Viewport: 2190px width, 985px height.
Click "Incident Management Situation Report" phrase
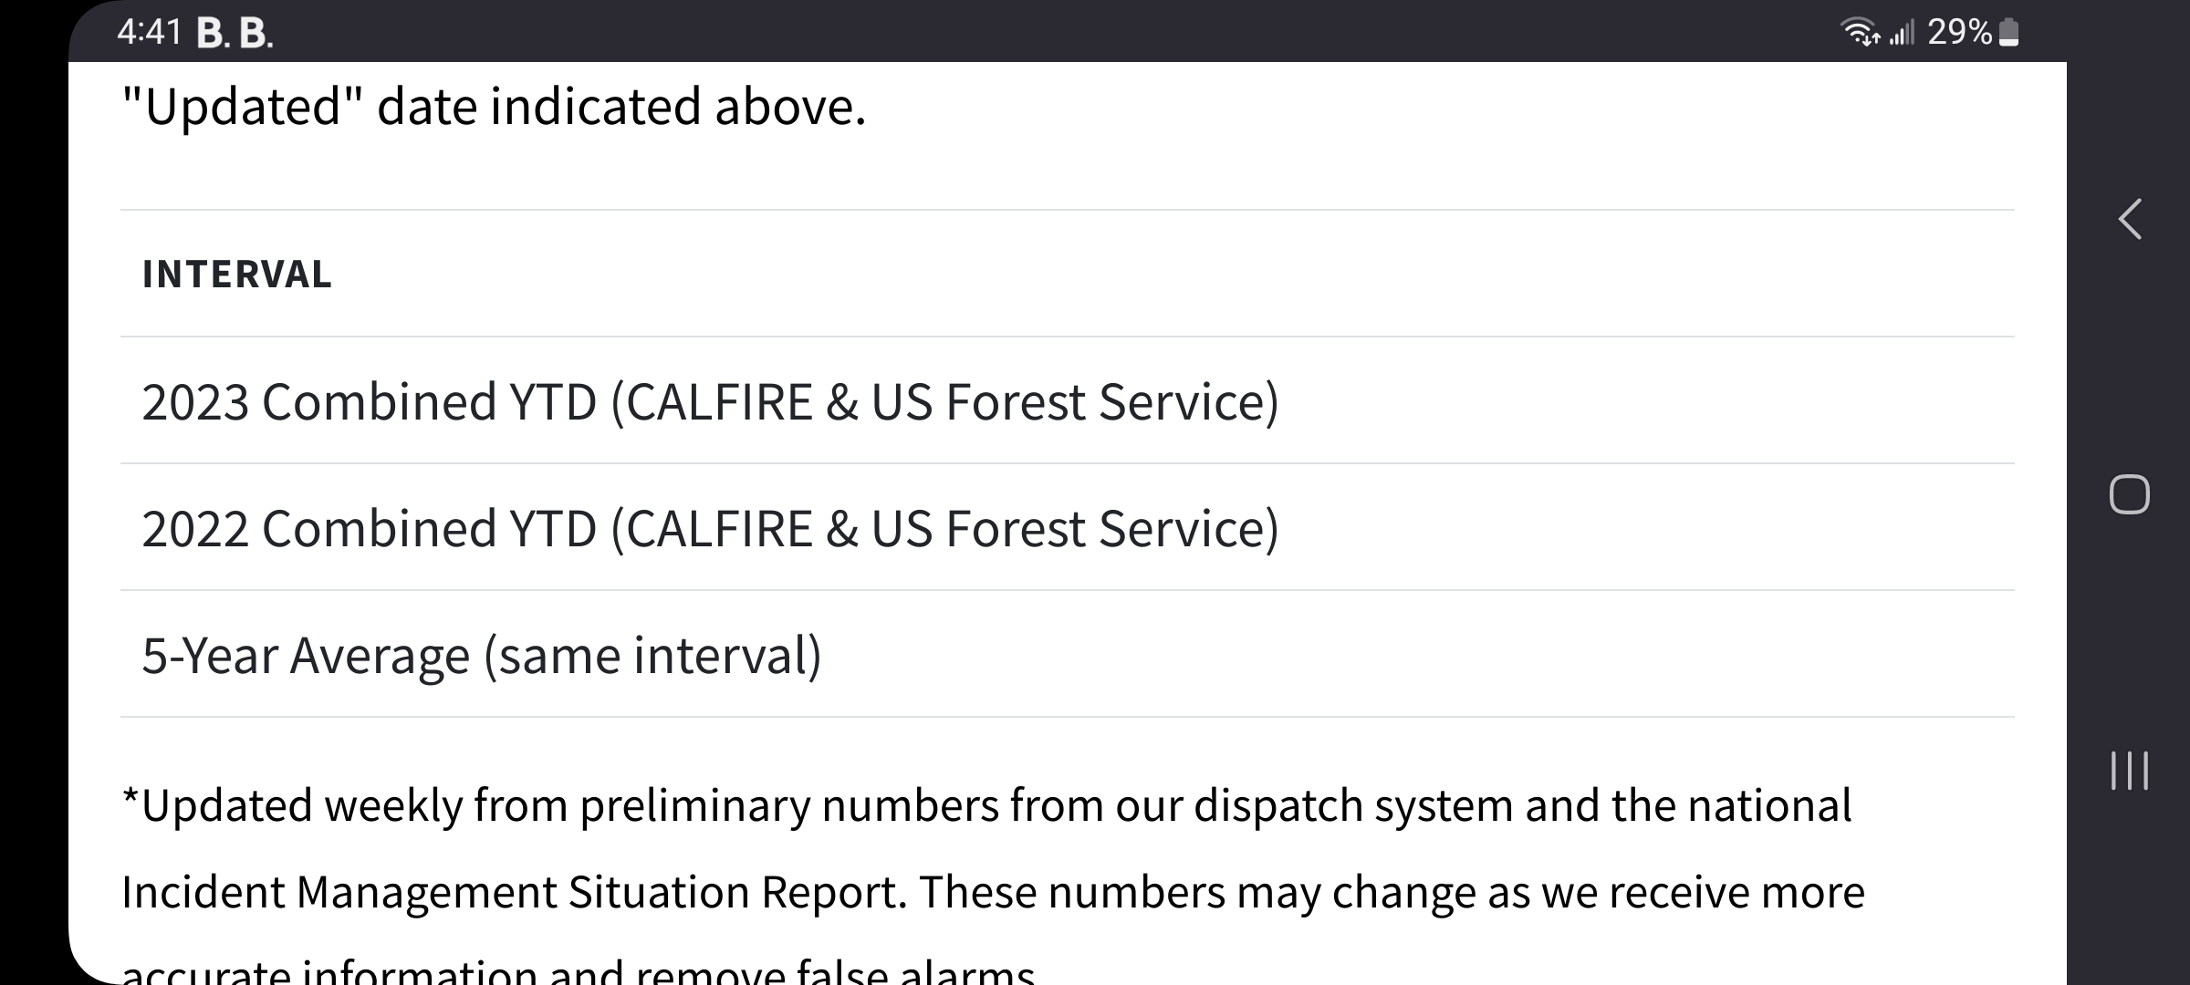tap(514, 892)
